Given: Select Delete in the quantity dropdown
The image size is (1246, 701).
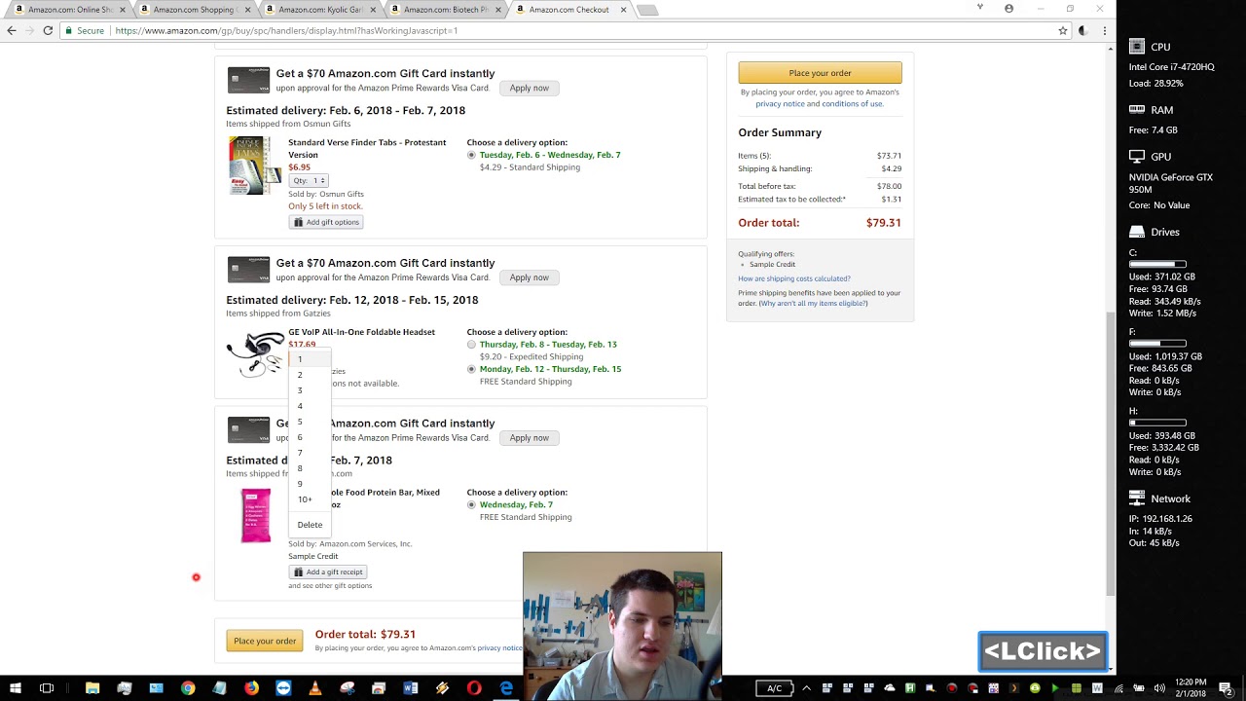Looking at the screenshot, I should (310, 525).
